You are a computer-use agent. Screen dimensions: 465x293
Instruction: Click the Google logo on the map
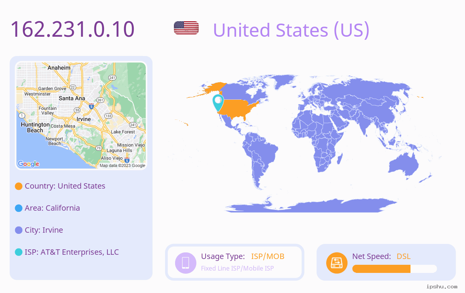tap(29, 164)
